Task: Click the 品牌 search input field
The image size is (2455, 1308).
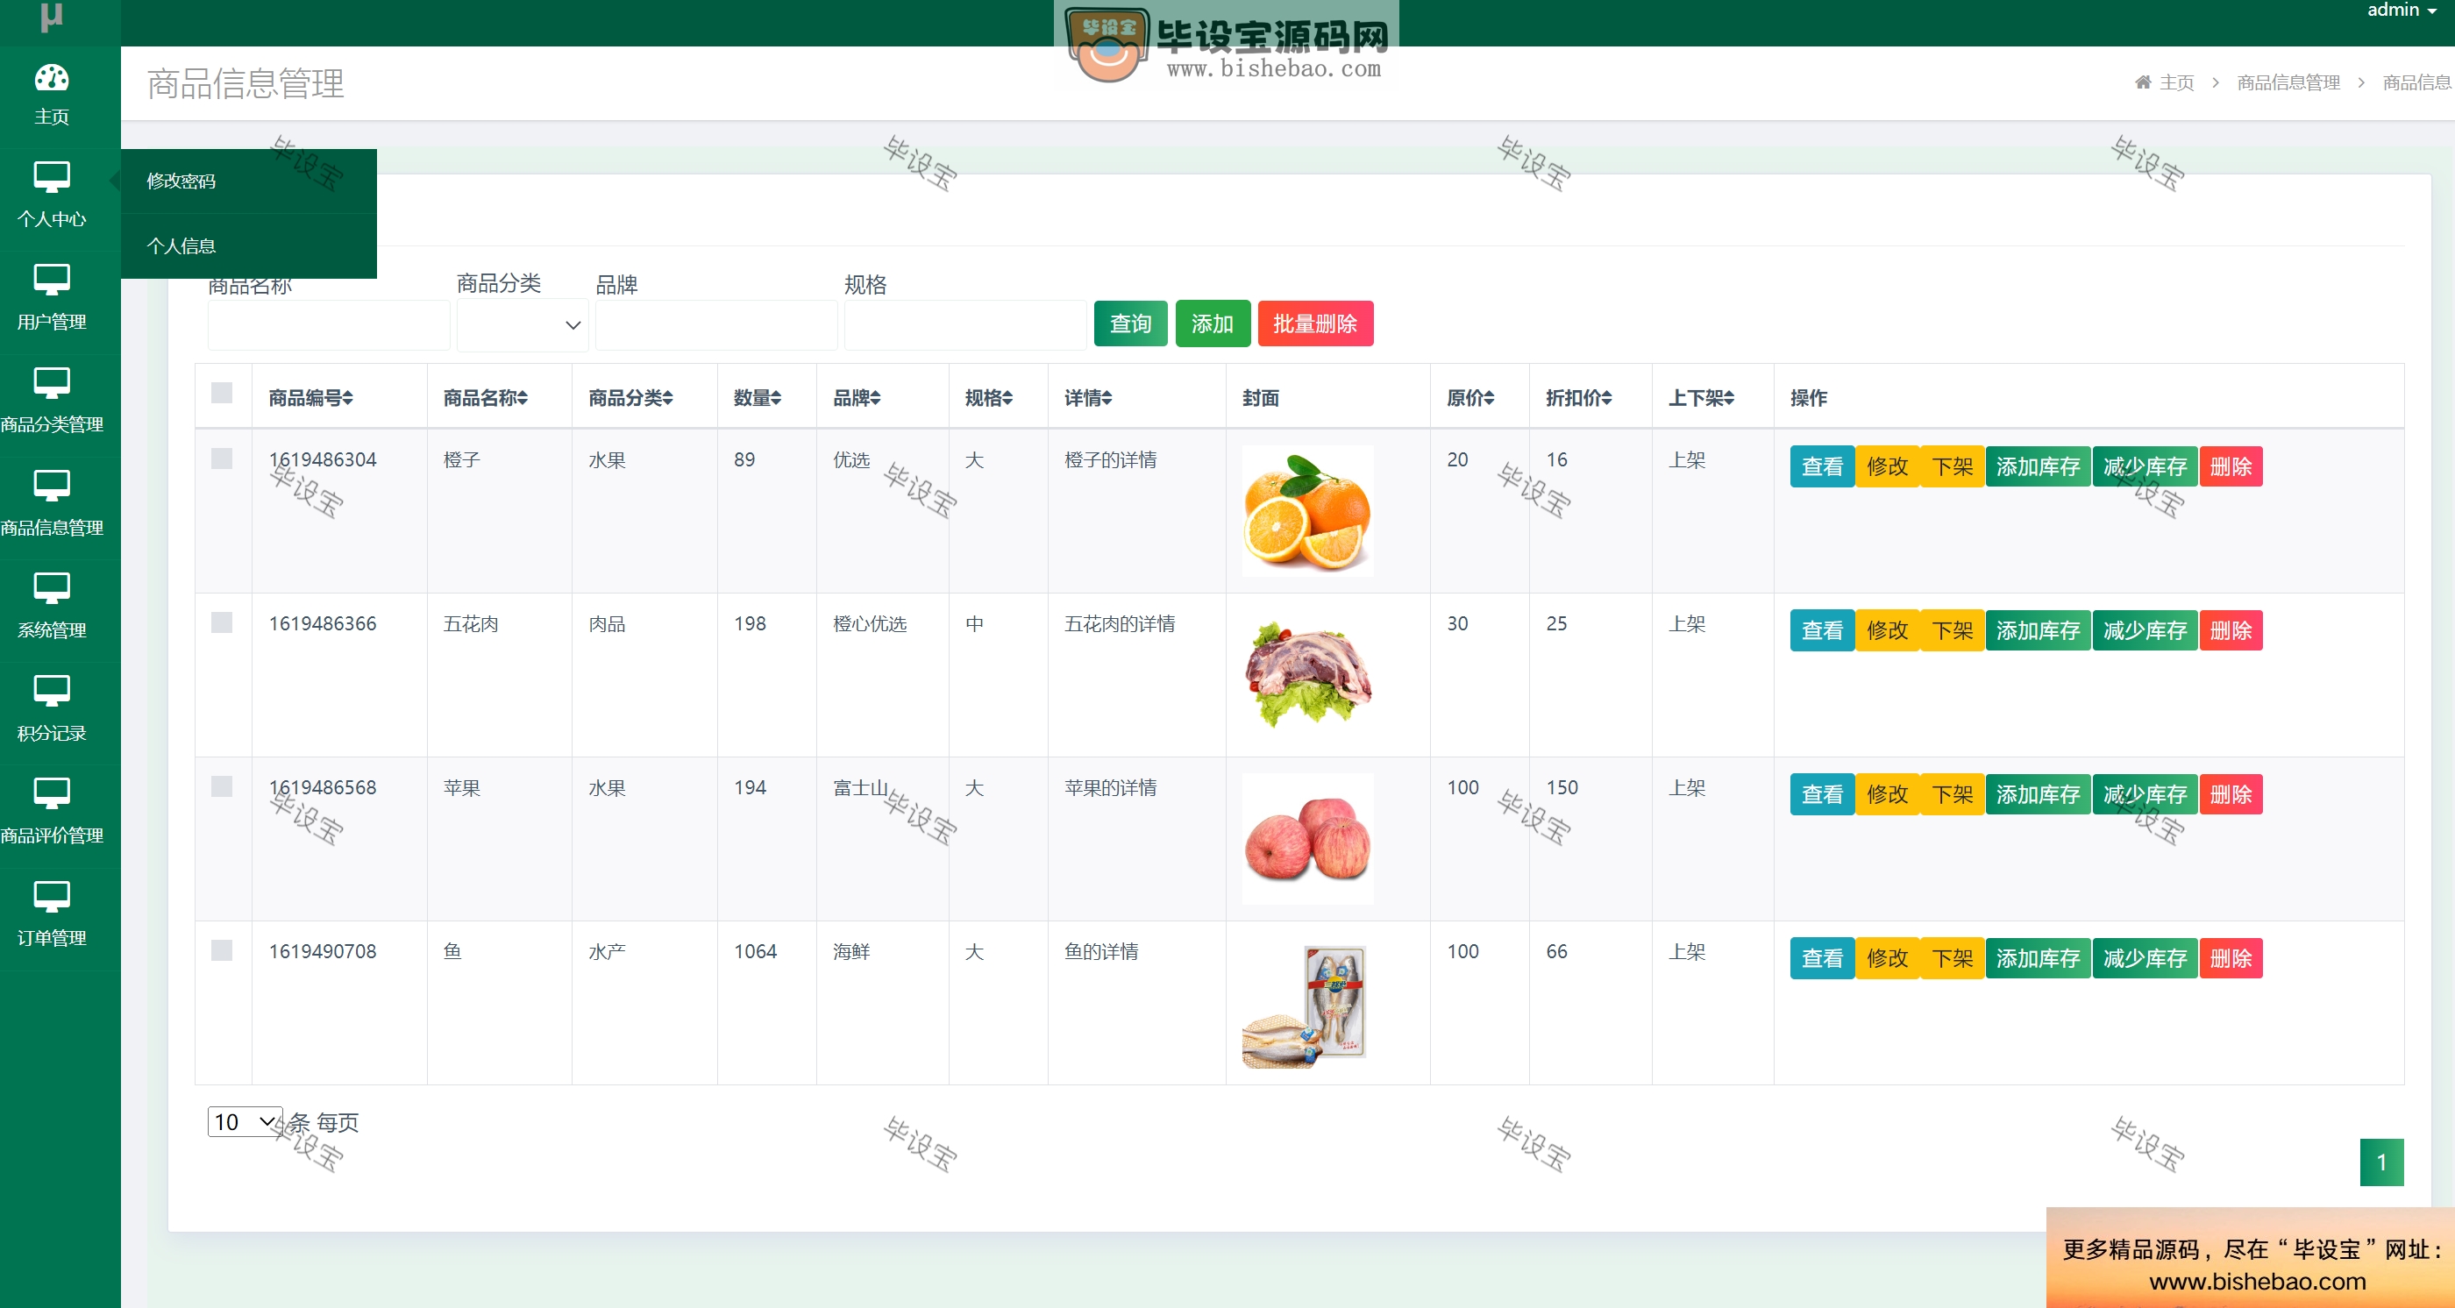Action: coord(715,325)
